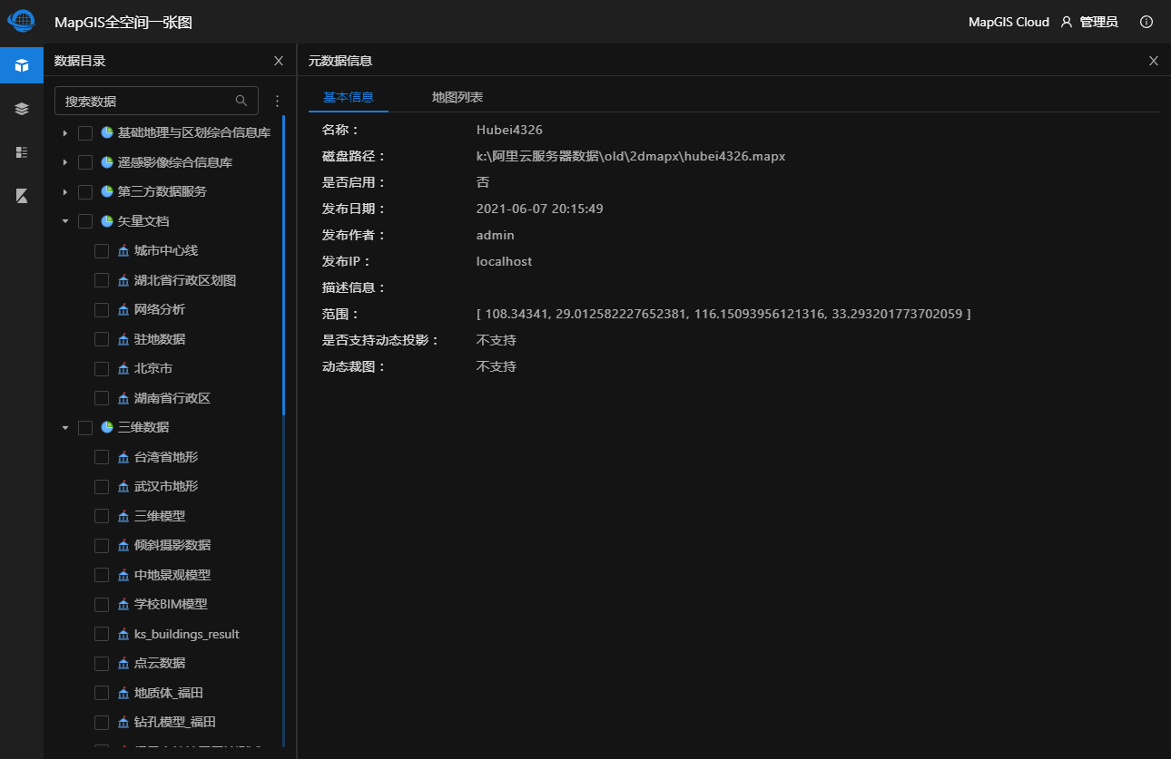
Task: Click the extent coordinates value
Action: [723, 314]
